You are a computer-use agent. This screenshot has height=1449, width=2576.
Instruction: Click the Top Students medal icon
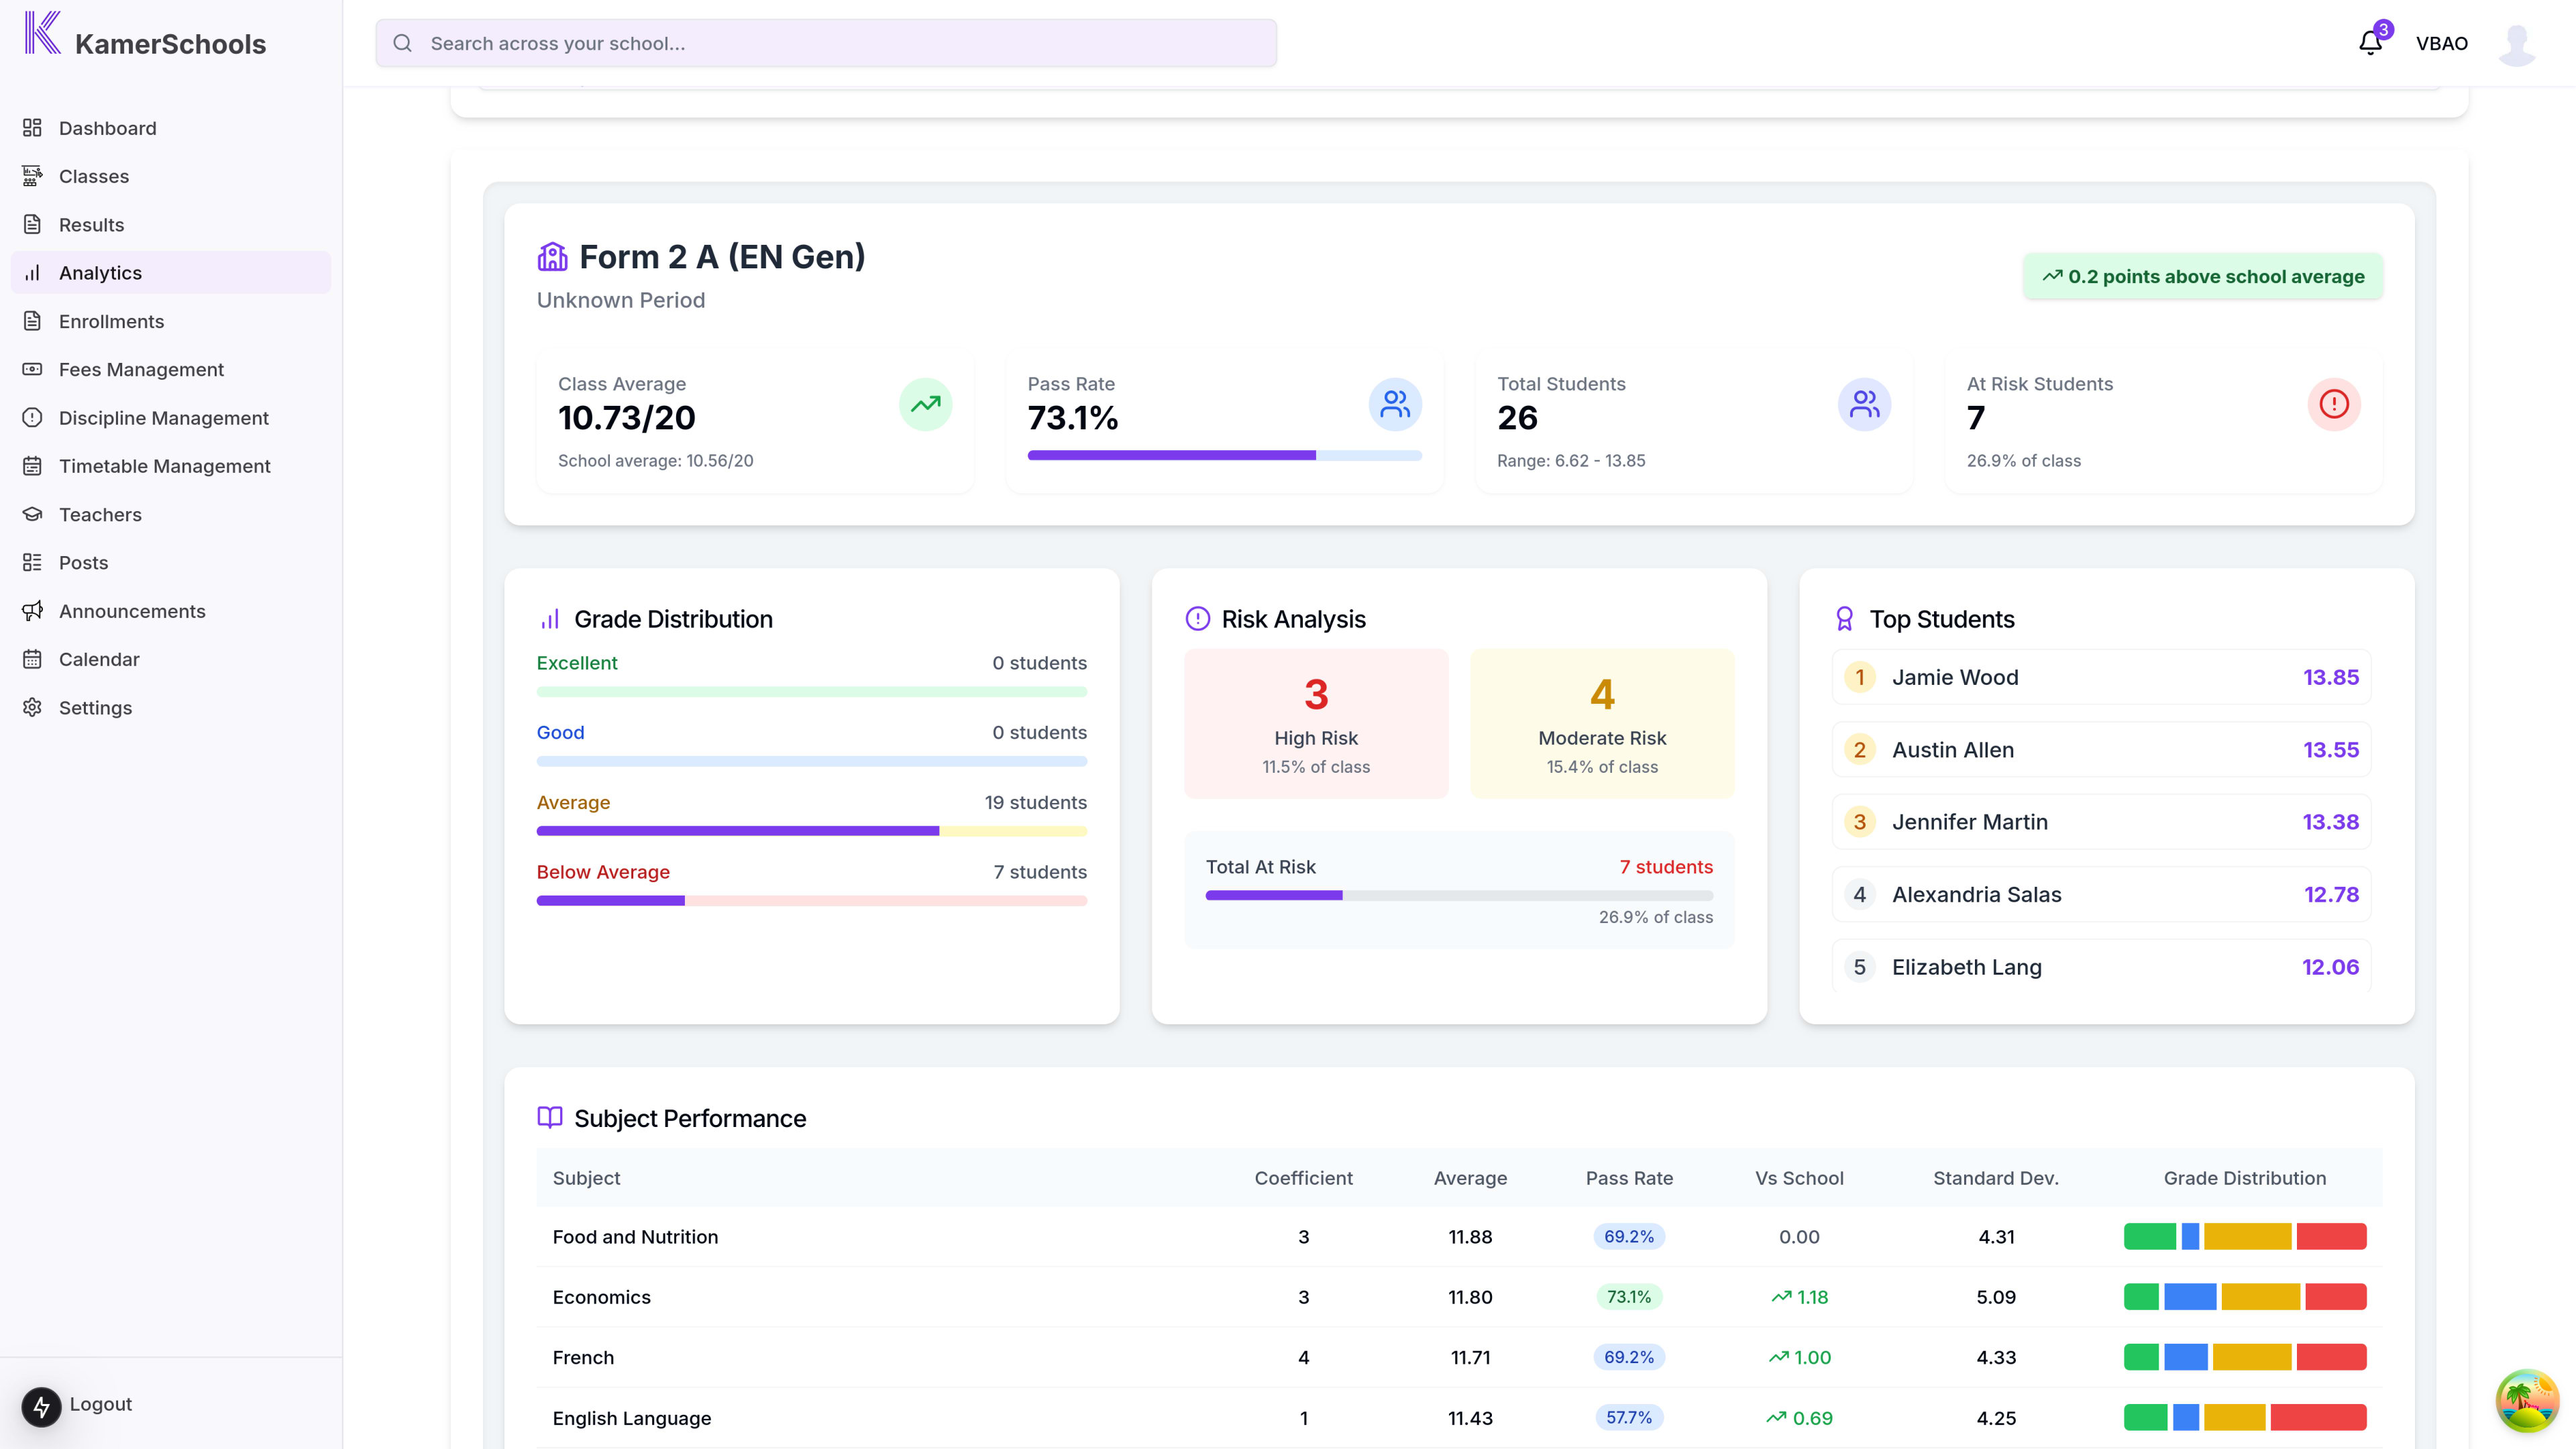coord(1845,618)
